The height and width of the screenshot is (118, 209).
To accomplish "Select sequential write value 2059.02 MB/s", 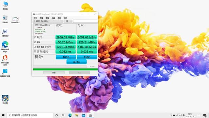I will click(x=87, y=37).
